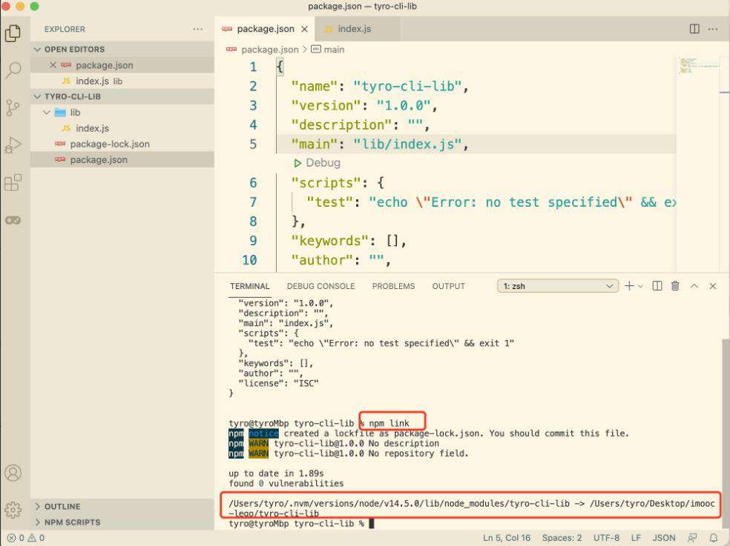
Task: Click the game controller icon in activity bar
Action: click(13, 220)
